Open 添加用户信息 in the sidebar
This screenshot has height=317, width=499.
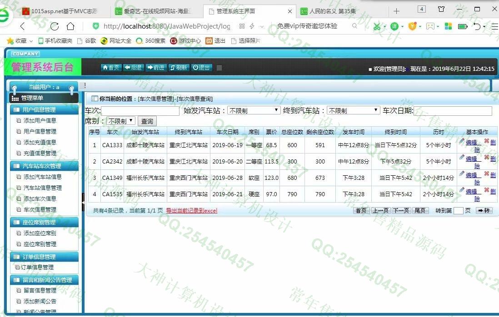click(40, 120)
